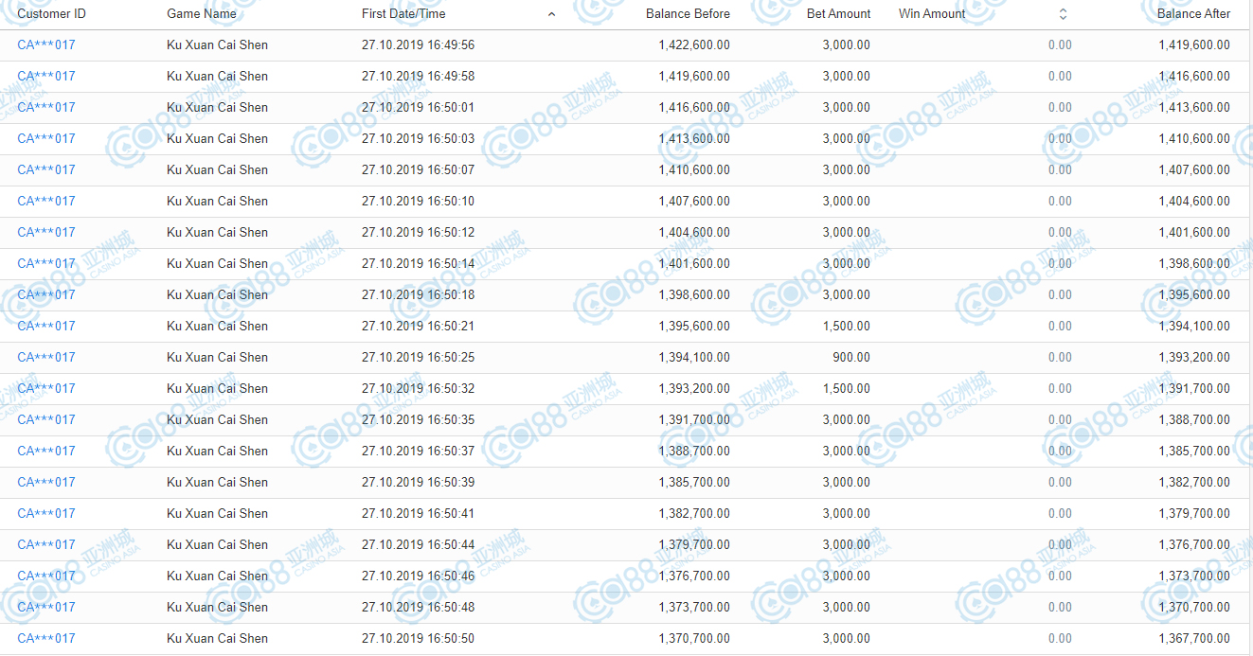Open customer CA***017 link in 16:49:58 row

click(46, 77)
